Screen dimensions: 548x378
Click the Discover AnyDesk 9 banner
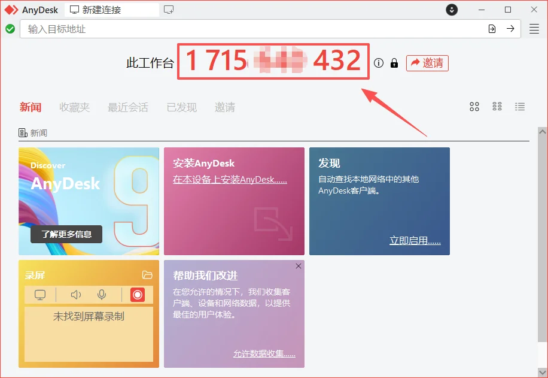click(x=89, y=201)
